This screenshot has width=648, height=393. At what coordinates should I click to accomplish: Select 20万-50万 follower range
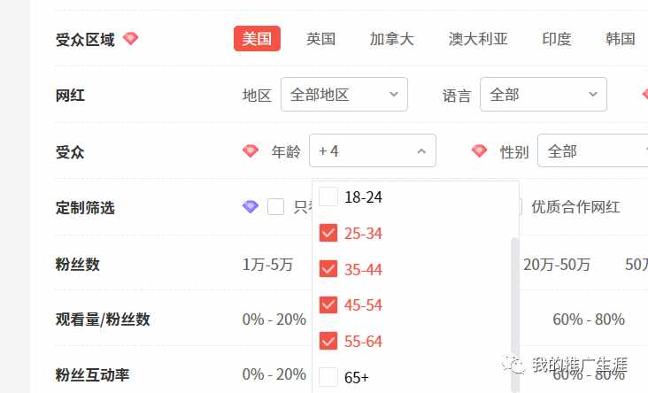[557, 265]
